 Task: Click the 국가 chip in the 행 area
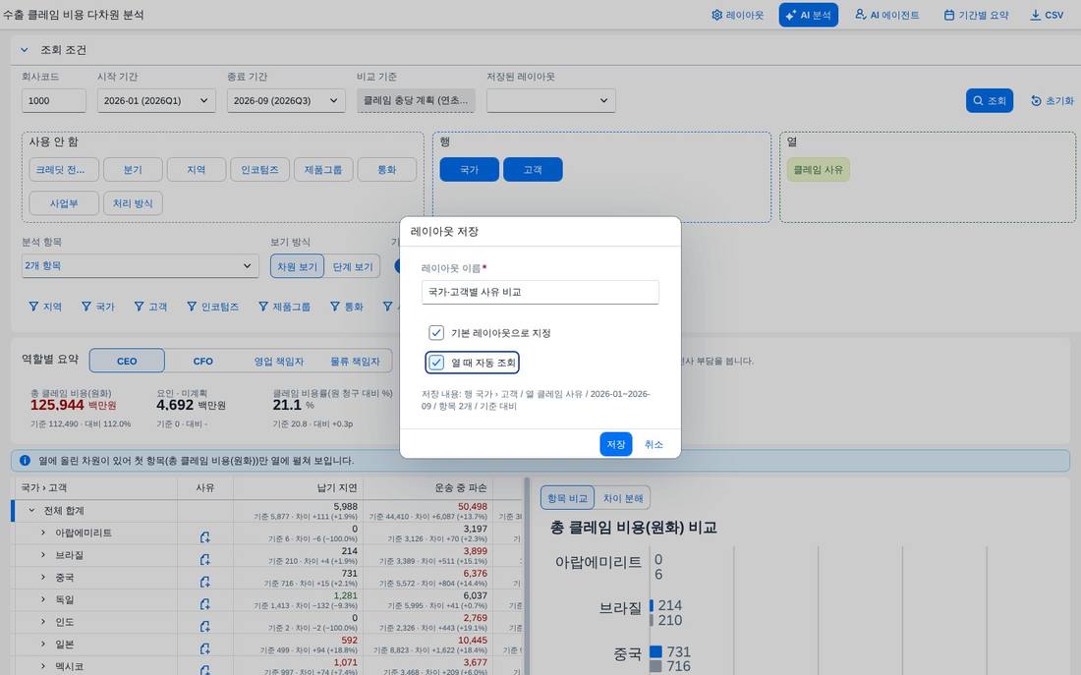pyautogui.click(x=470, y=170)
